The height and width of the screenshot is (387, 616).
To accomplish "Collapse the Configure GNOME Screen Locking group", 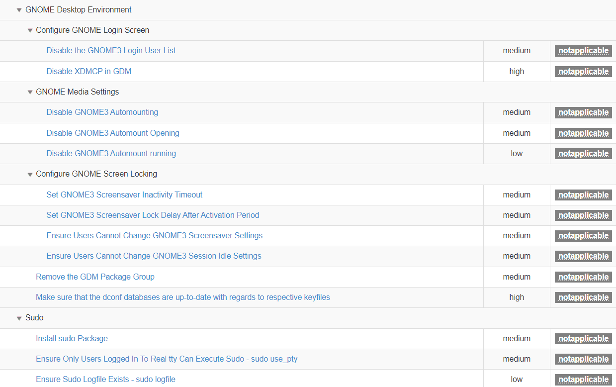I will point(30,174).
